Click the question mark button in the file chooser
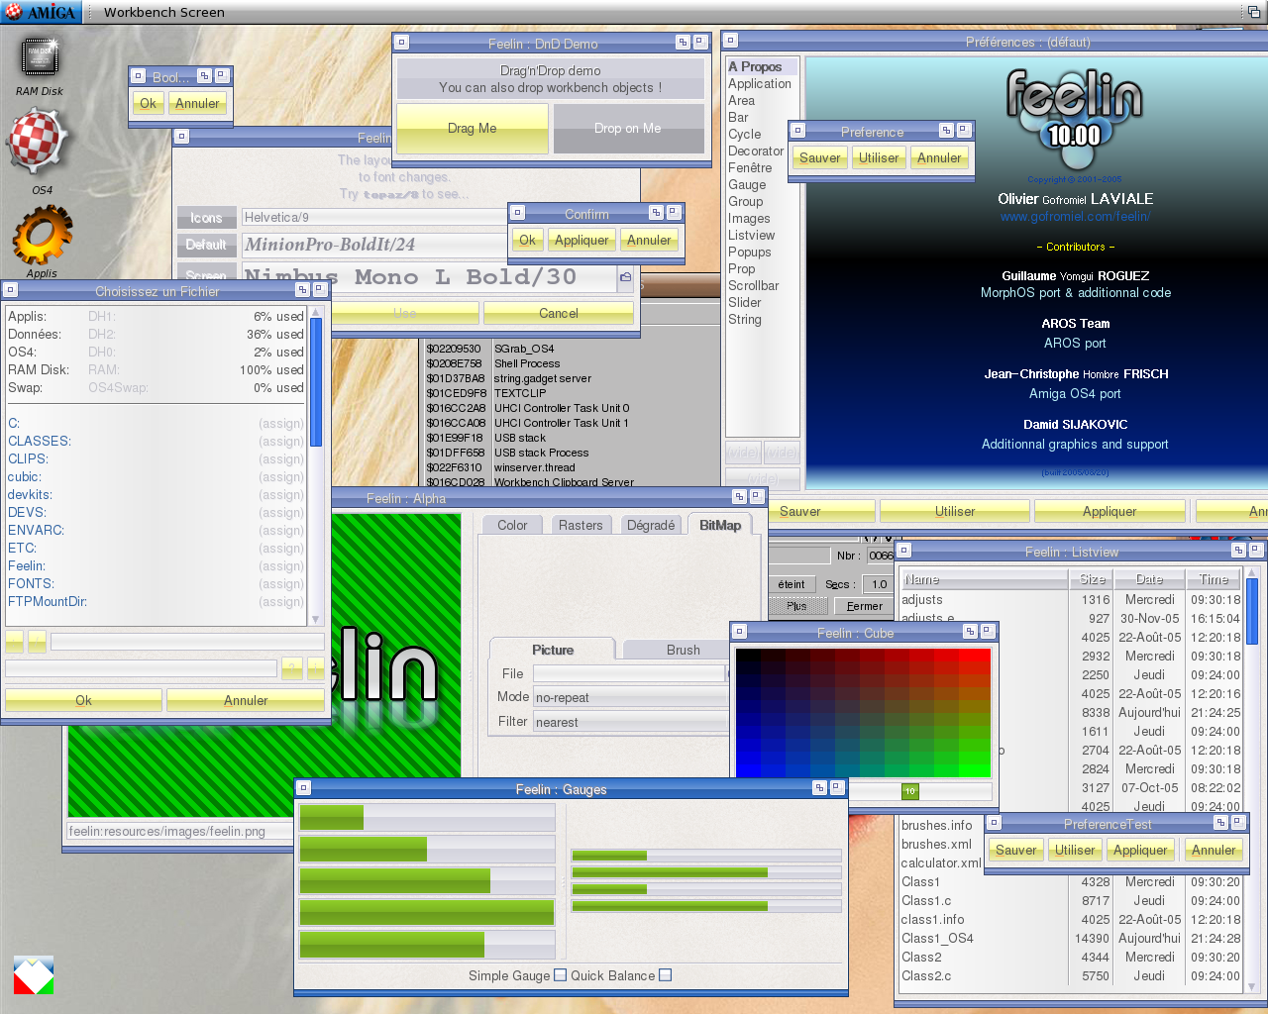 click(x=292, y=668)
